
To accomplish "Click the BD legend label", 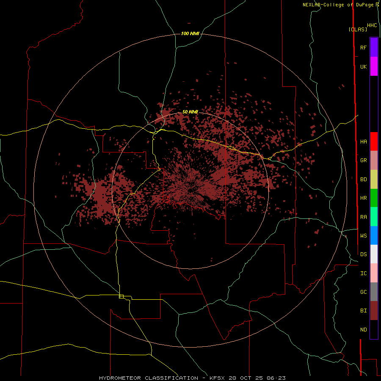I will 363,179.
